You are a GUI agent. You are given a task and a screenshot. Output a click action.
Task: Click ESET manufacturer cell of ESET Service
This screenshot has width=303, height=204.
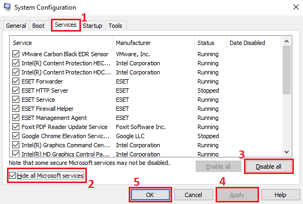click(122, 100)
